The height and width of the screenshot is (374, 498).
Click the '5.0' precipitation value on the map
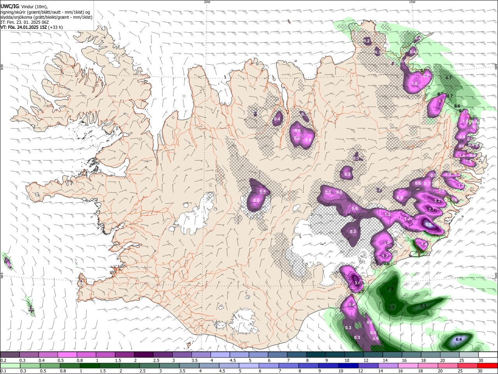click(429, 225)
